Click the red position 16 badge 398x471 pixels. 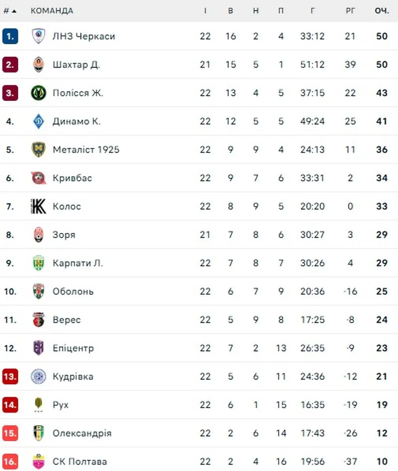click(10, 462)
